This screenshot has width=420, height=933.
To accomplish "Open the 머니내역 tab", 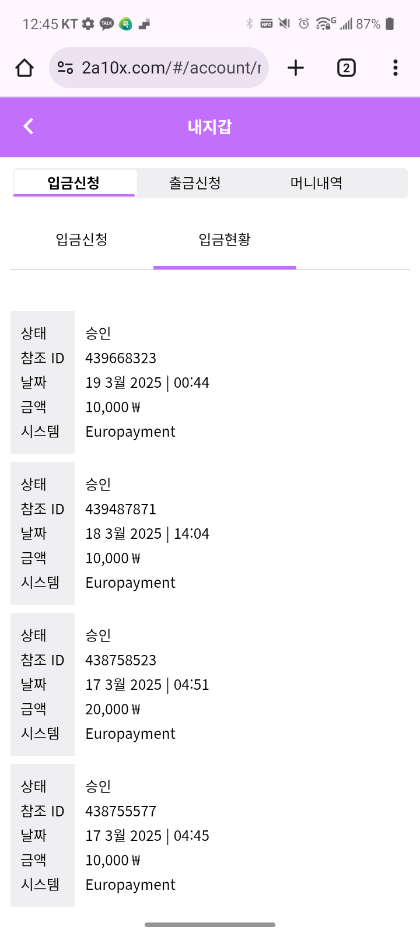I will tap(316, 183).
